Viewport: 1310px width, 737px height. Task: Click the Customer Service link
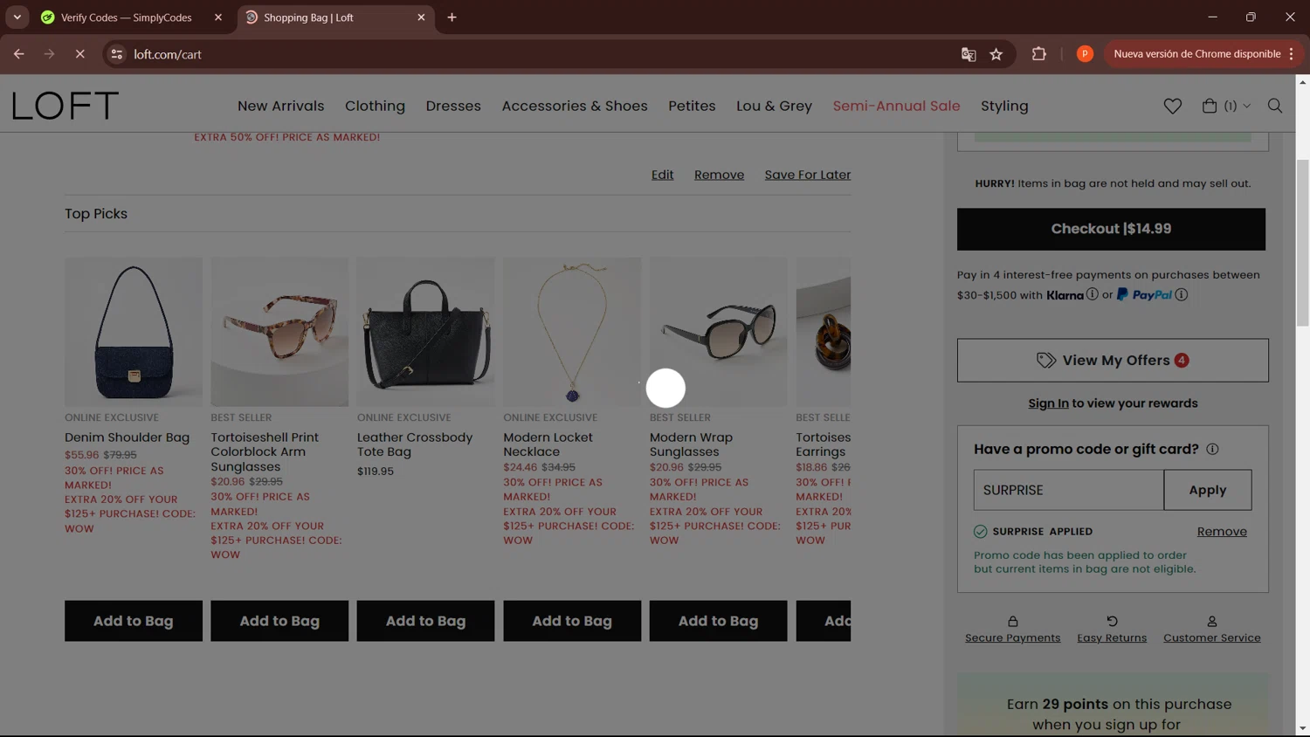pos(1212,637)
